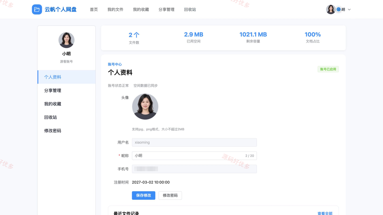Screen dimensions: 383x215
Task: Select 回收站 in the sidebar
Action: click(67, 117)
